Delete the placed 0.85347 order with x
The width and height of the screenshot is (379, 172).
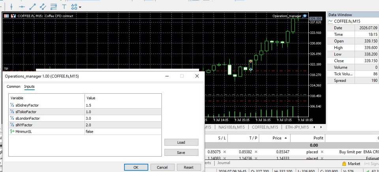click(x=322, y=152)
